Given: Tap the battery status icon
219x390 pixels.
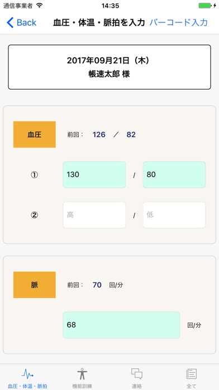Looking at the screenshot, I should coord(207,6).
